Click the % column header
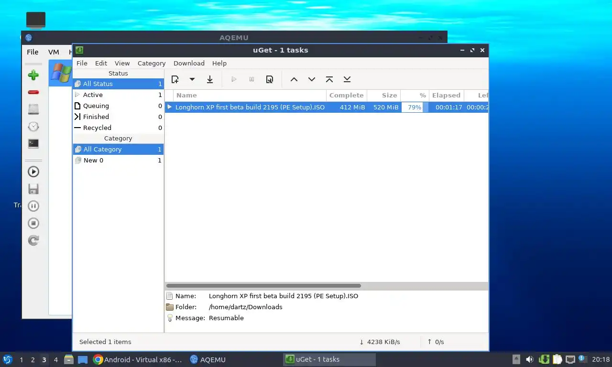 tap(415, 95)
